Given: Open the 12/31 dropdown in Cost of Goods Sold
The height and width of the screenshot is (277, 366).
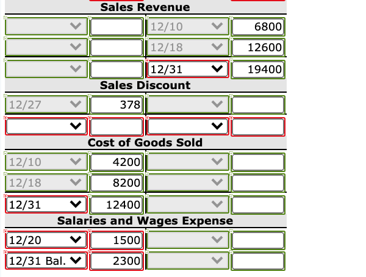Looking at the screenshot, I should click(x=46, y=204).
